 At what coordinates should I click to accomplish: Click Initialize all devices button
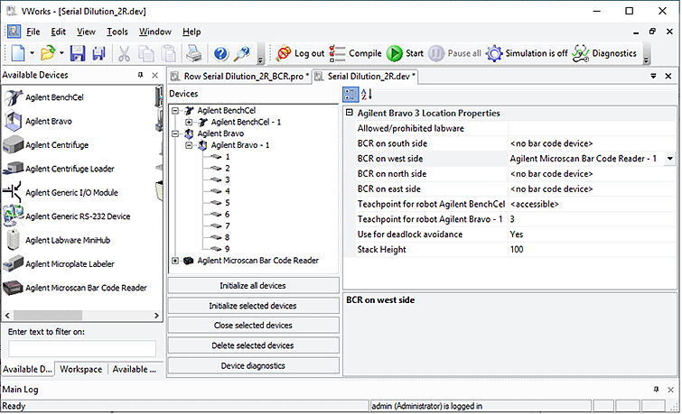tap(253, 285)
